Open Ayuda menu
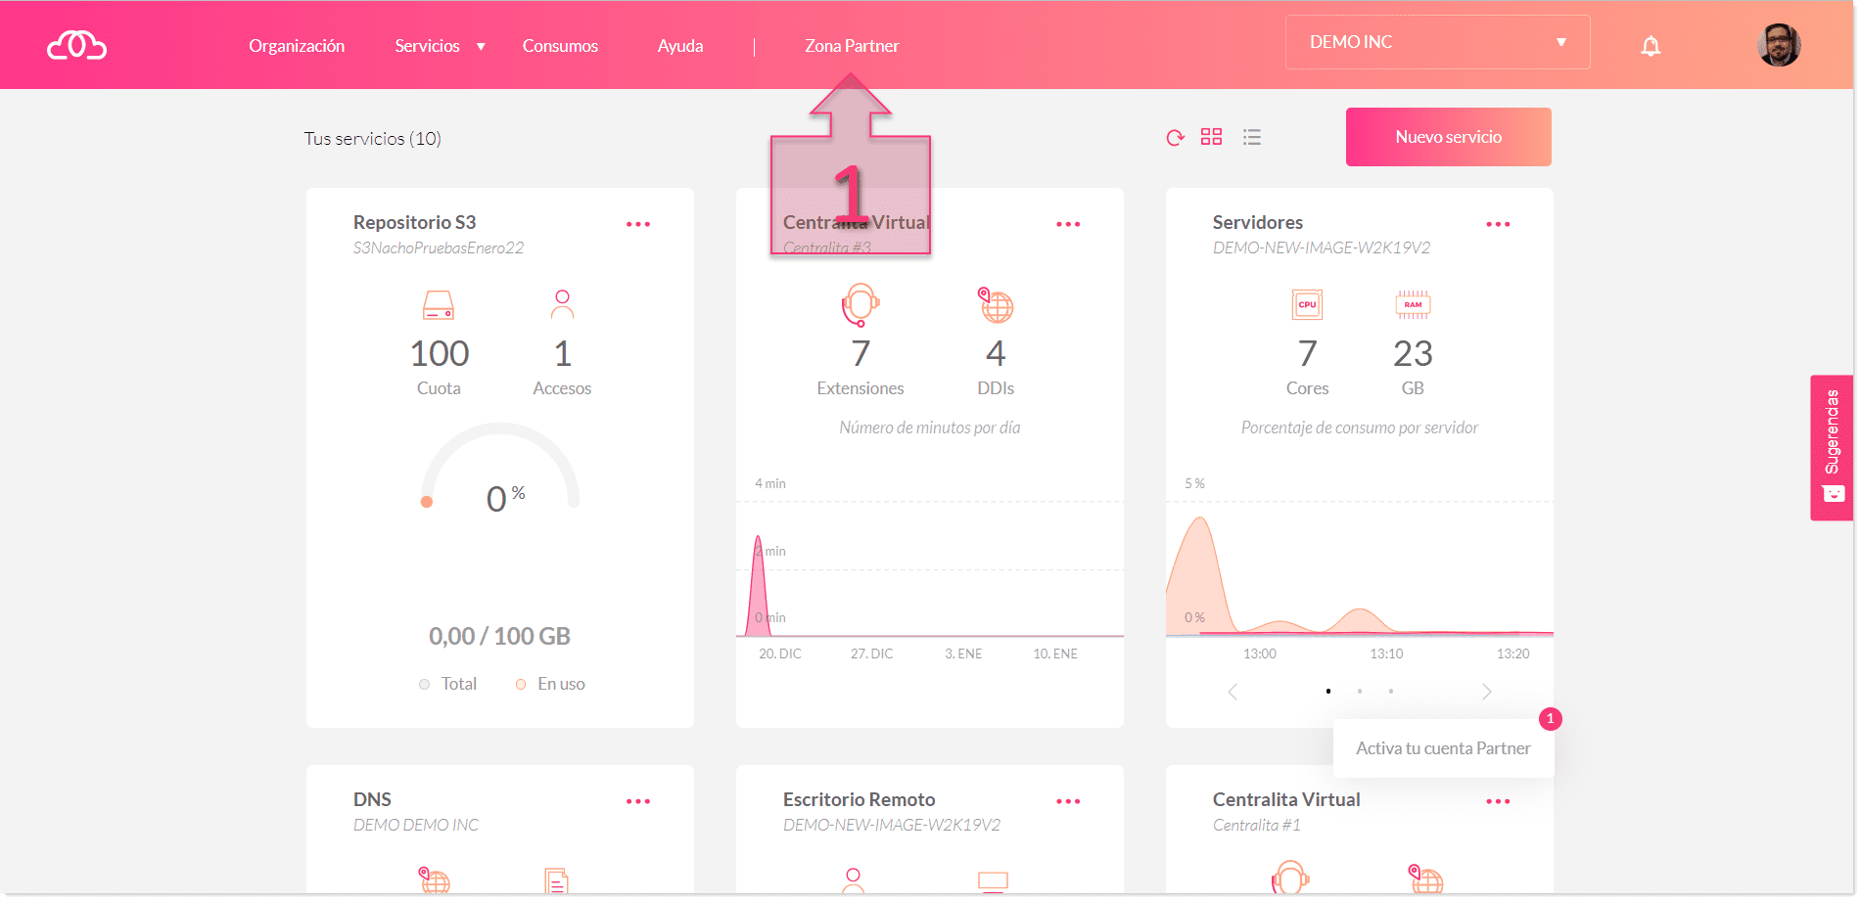This screenshot has height=901, width=1861. pos(680,46)
